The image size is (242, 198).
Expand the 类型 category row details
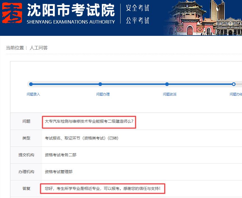point(26,138)
